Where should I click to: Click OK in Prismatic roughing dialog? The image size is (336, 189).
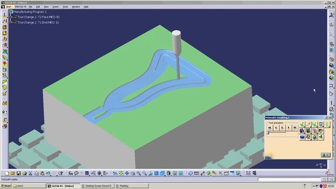[325, 155]
